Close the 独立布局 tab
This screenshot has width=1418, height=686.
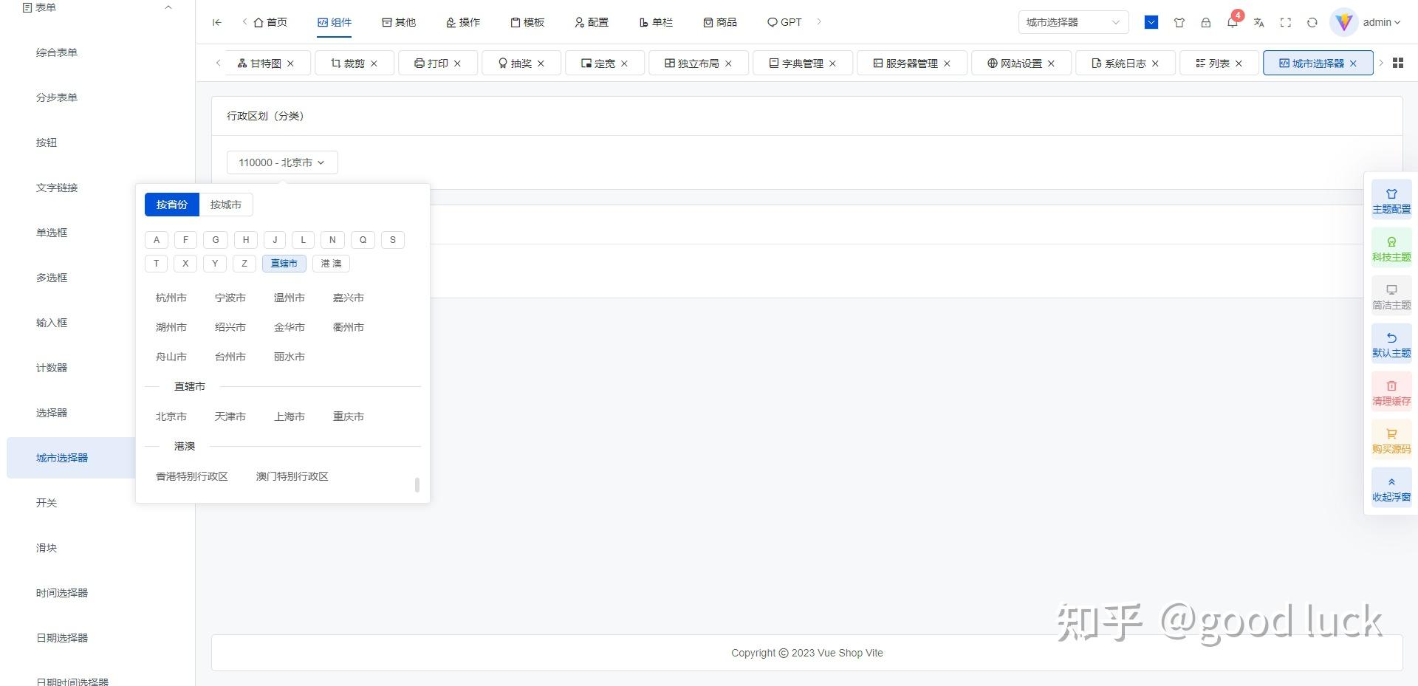pyautogui.click(x=728, y=64)
